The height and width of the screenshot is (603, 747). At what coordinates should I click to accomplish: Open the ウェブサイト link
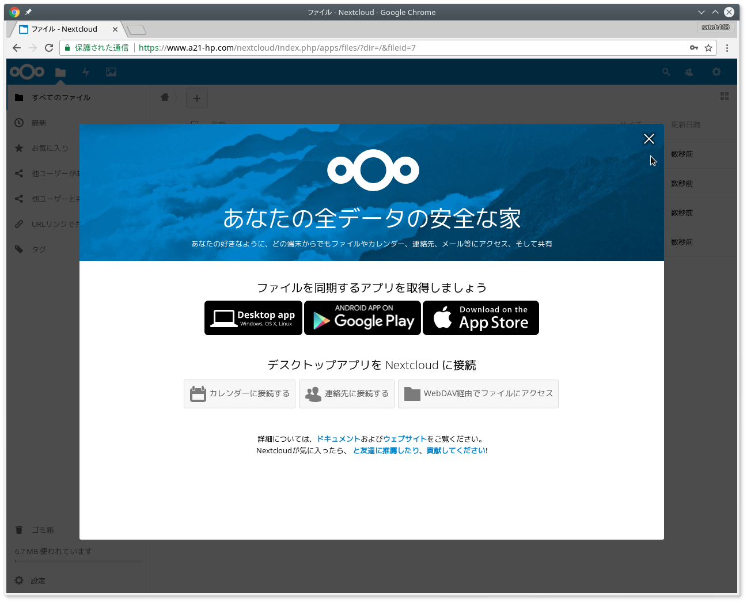click(405, 439)
